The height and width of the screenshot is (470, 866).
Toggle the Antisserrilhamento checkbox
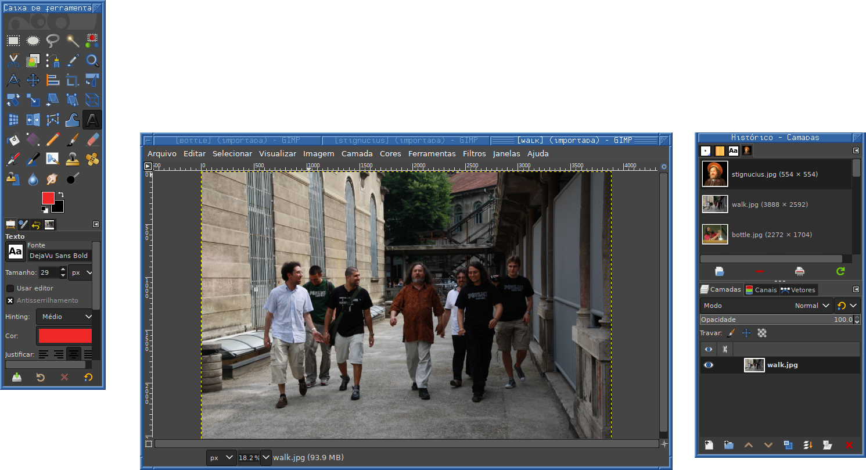10,300
